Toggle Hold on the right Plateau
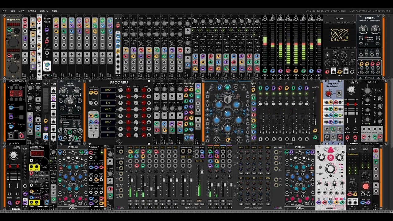393x221 pixels. pyautogui.click(x=287, y=188)
